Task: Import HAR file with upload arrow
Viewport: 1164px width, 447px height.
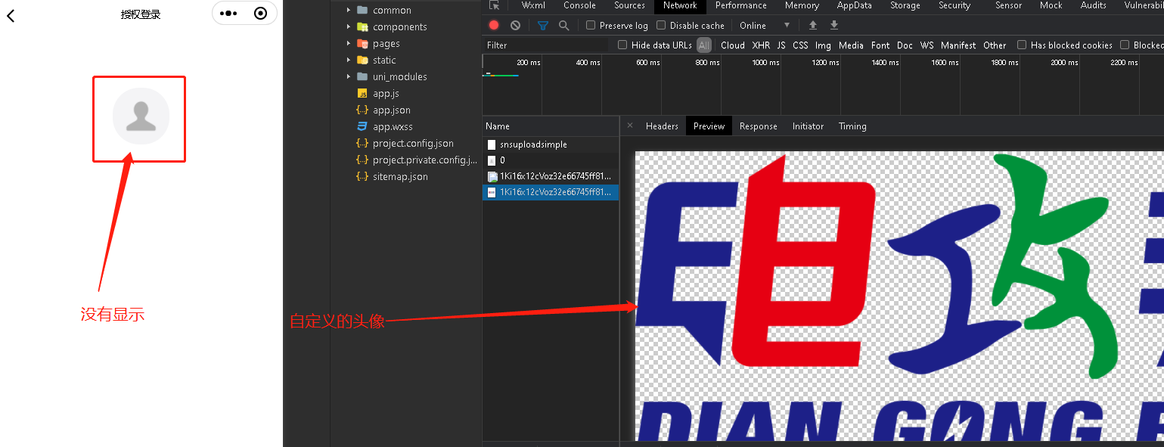Action: click(x=813, y=25)
